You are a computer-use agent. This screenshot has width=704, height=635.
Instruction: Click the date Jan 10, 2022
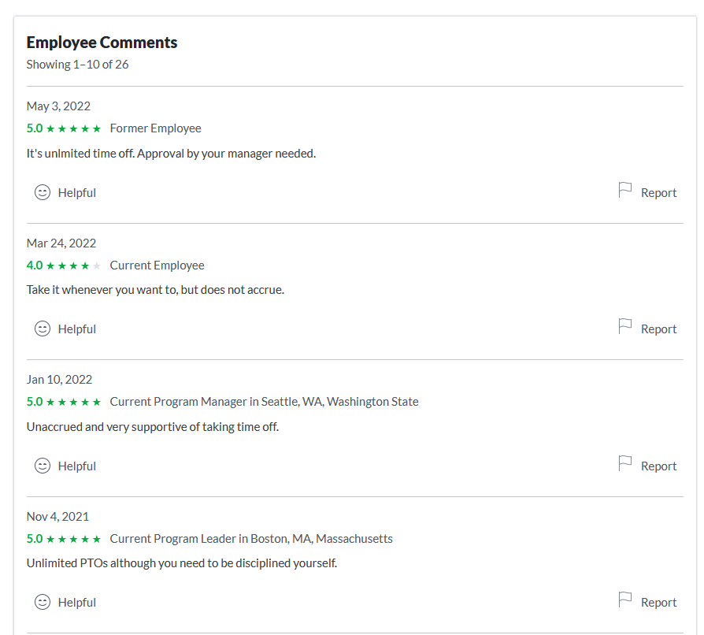58,379
